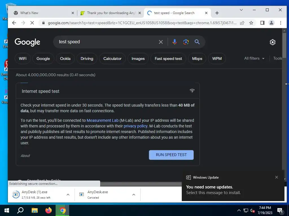289x216 pixels.
Task: Open the Chrome profile avatar
Action: click(x=271, y=23)
